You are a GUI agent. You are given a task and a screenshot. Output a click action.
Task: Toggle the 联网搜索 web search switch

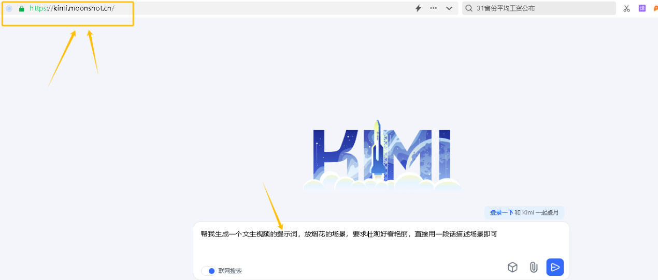coord(208,271)
